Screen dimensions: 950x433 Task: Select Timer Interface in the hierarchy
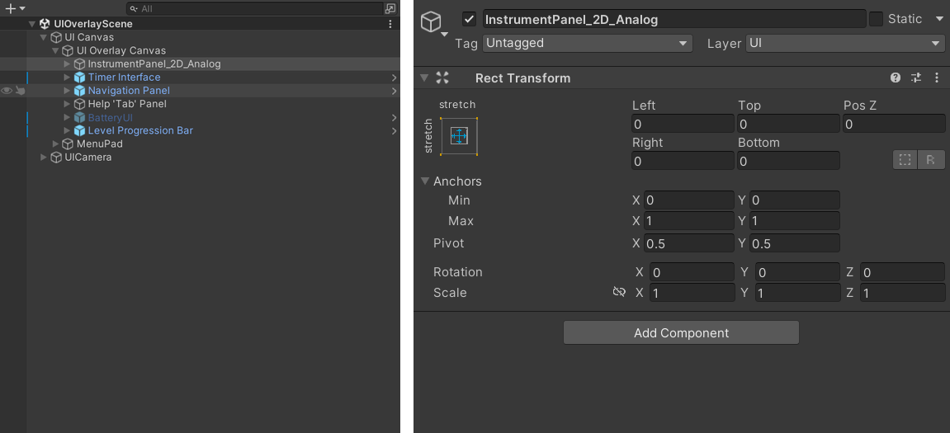(124, 78)
